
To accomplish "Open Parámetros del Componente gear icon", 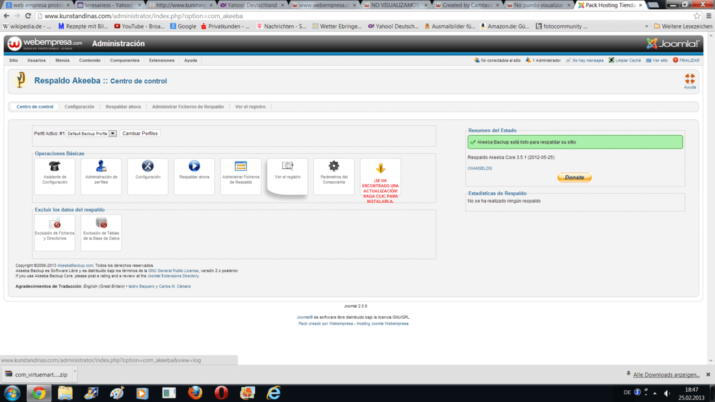I will coord(334,177).
